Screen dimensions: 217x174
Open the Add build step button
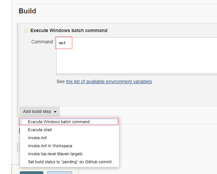pyautogui.click(x=40, y=112)
